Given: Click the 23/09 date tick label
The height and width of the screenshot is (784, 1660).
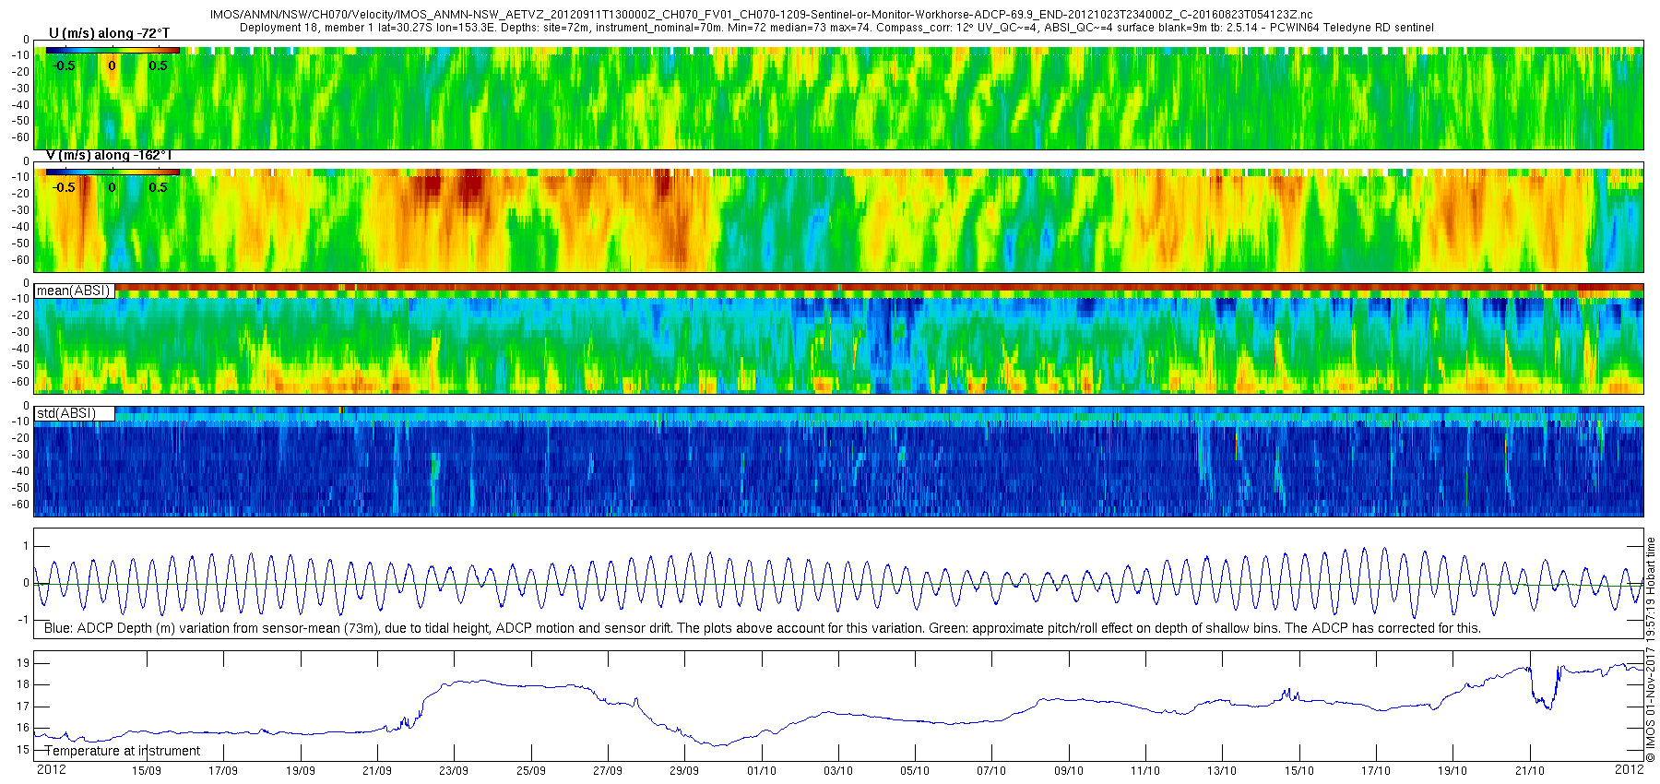Looking at the screenshot, I should pos(453,771).
